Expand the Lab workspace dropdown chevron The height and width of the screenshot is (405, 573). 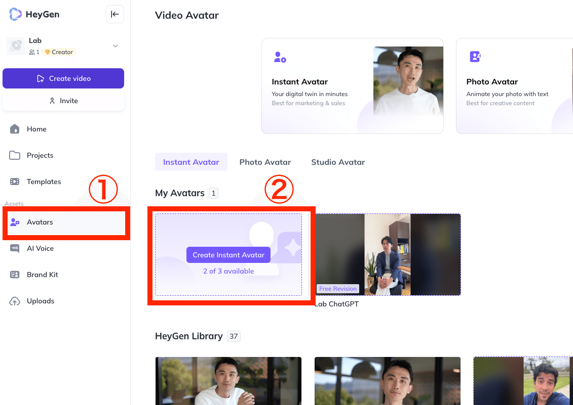click(x=116, y=46)
